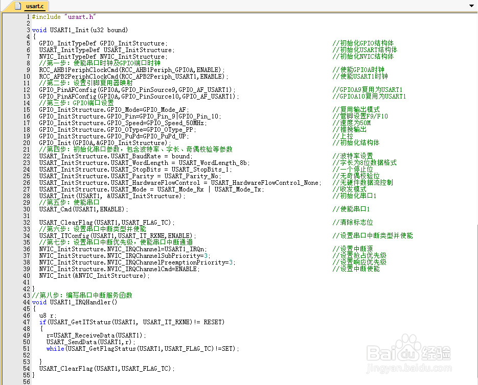Click the NVIC_Init(&NVIC_InitStructure) line
The image size is (478, 385).
coord(95,276)
